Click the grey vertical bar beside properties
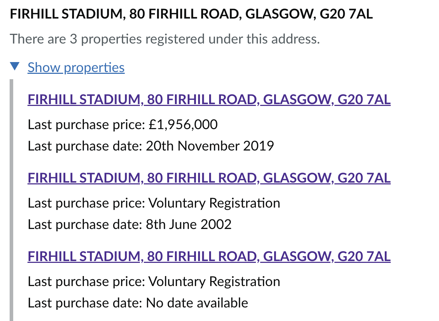Viewport: 439px width, 321px height. pyautogui.click(x=11, y=200)
